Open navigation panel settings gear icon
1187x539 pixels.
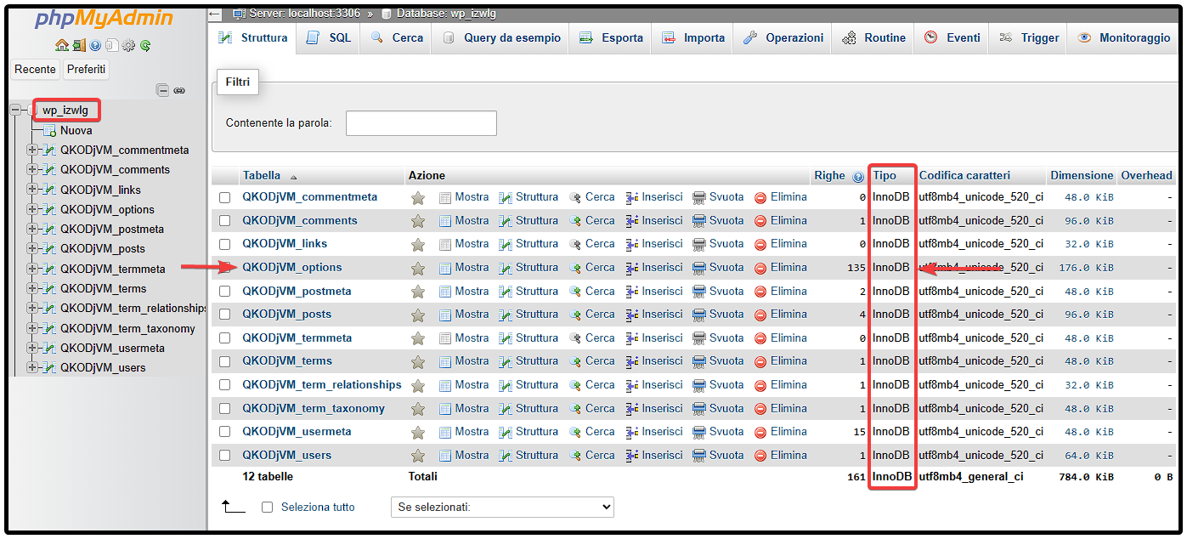pyautogui.click(x=128, y=45)
